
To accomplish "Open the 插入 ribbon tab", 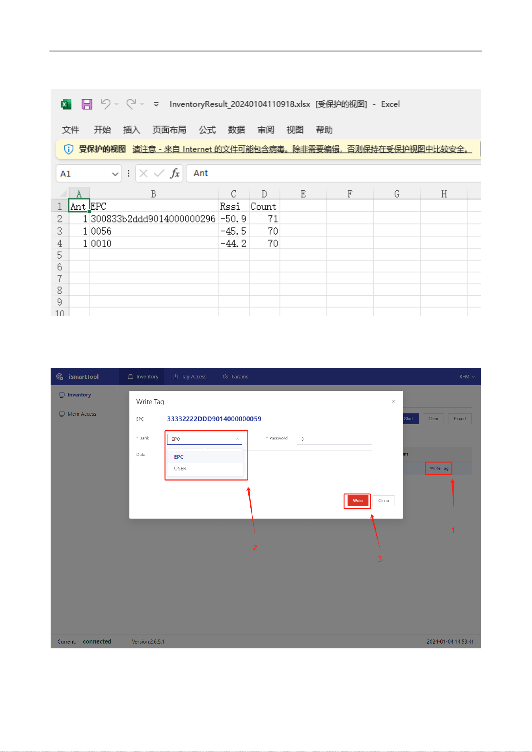I will click(x=131, y=130).
